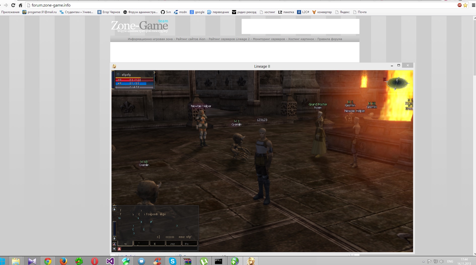Open the msdn bookmark
This screenshot has width=476, height=265.
pyautogui.click(x=180, y=12)
